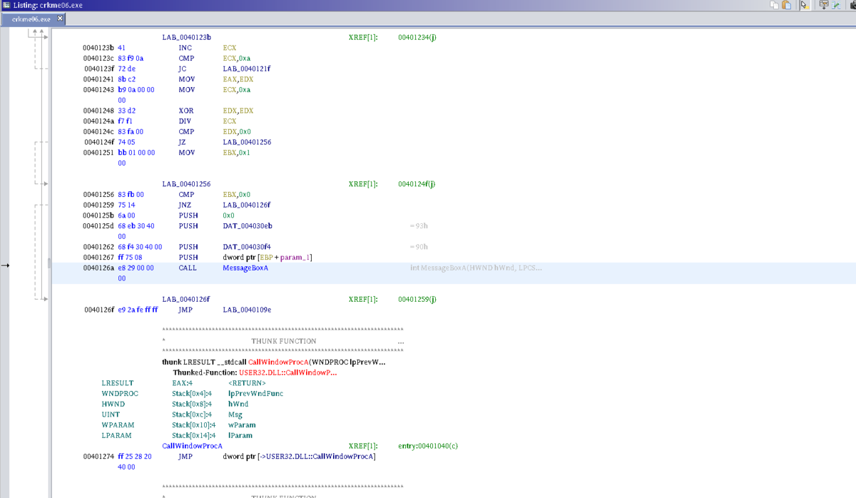856x498 pixels.
Task: Click DAT_004030eb operand
Action: tap(247, 225)
